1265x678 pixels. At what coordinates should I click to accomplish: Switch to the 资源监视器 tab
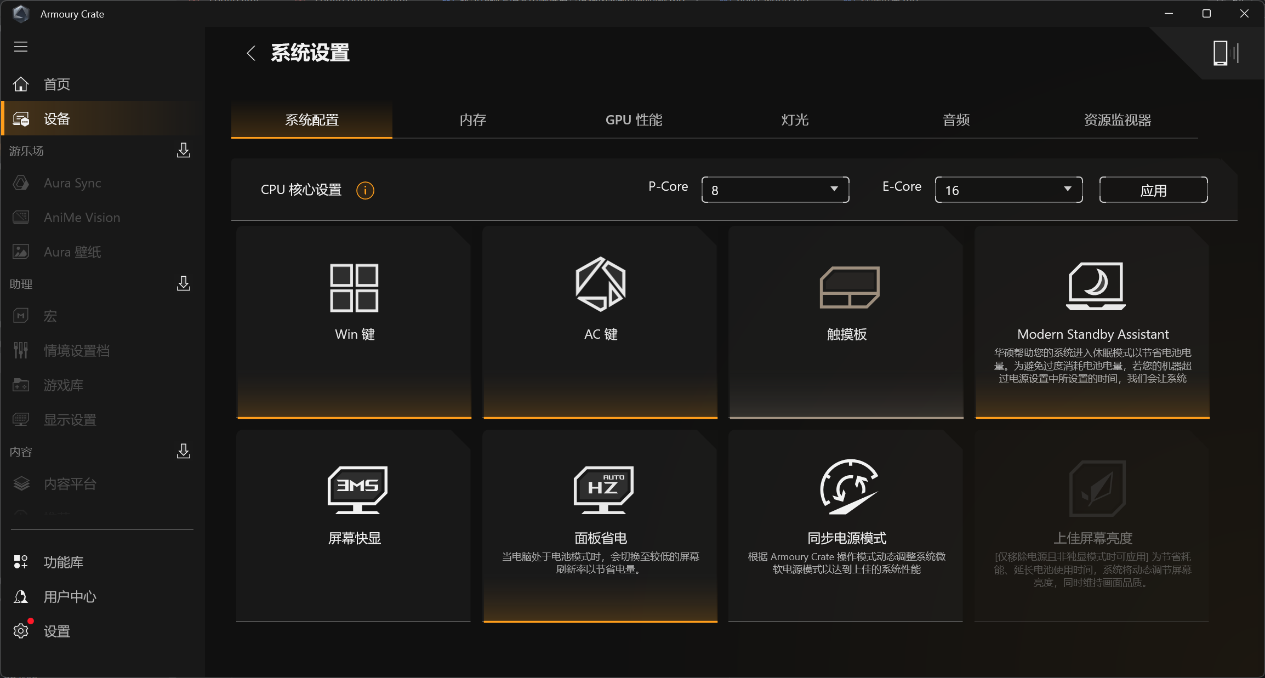pos(1118,120)
